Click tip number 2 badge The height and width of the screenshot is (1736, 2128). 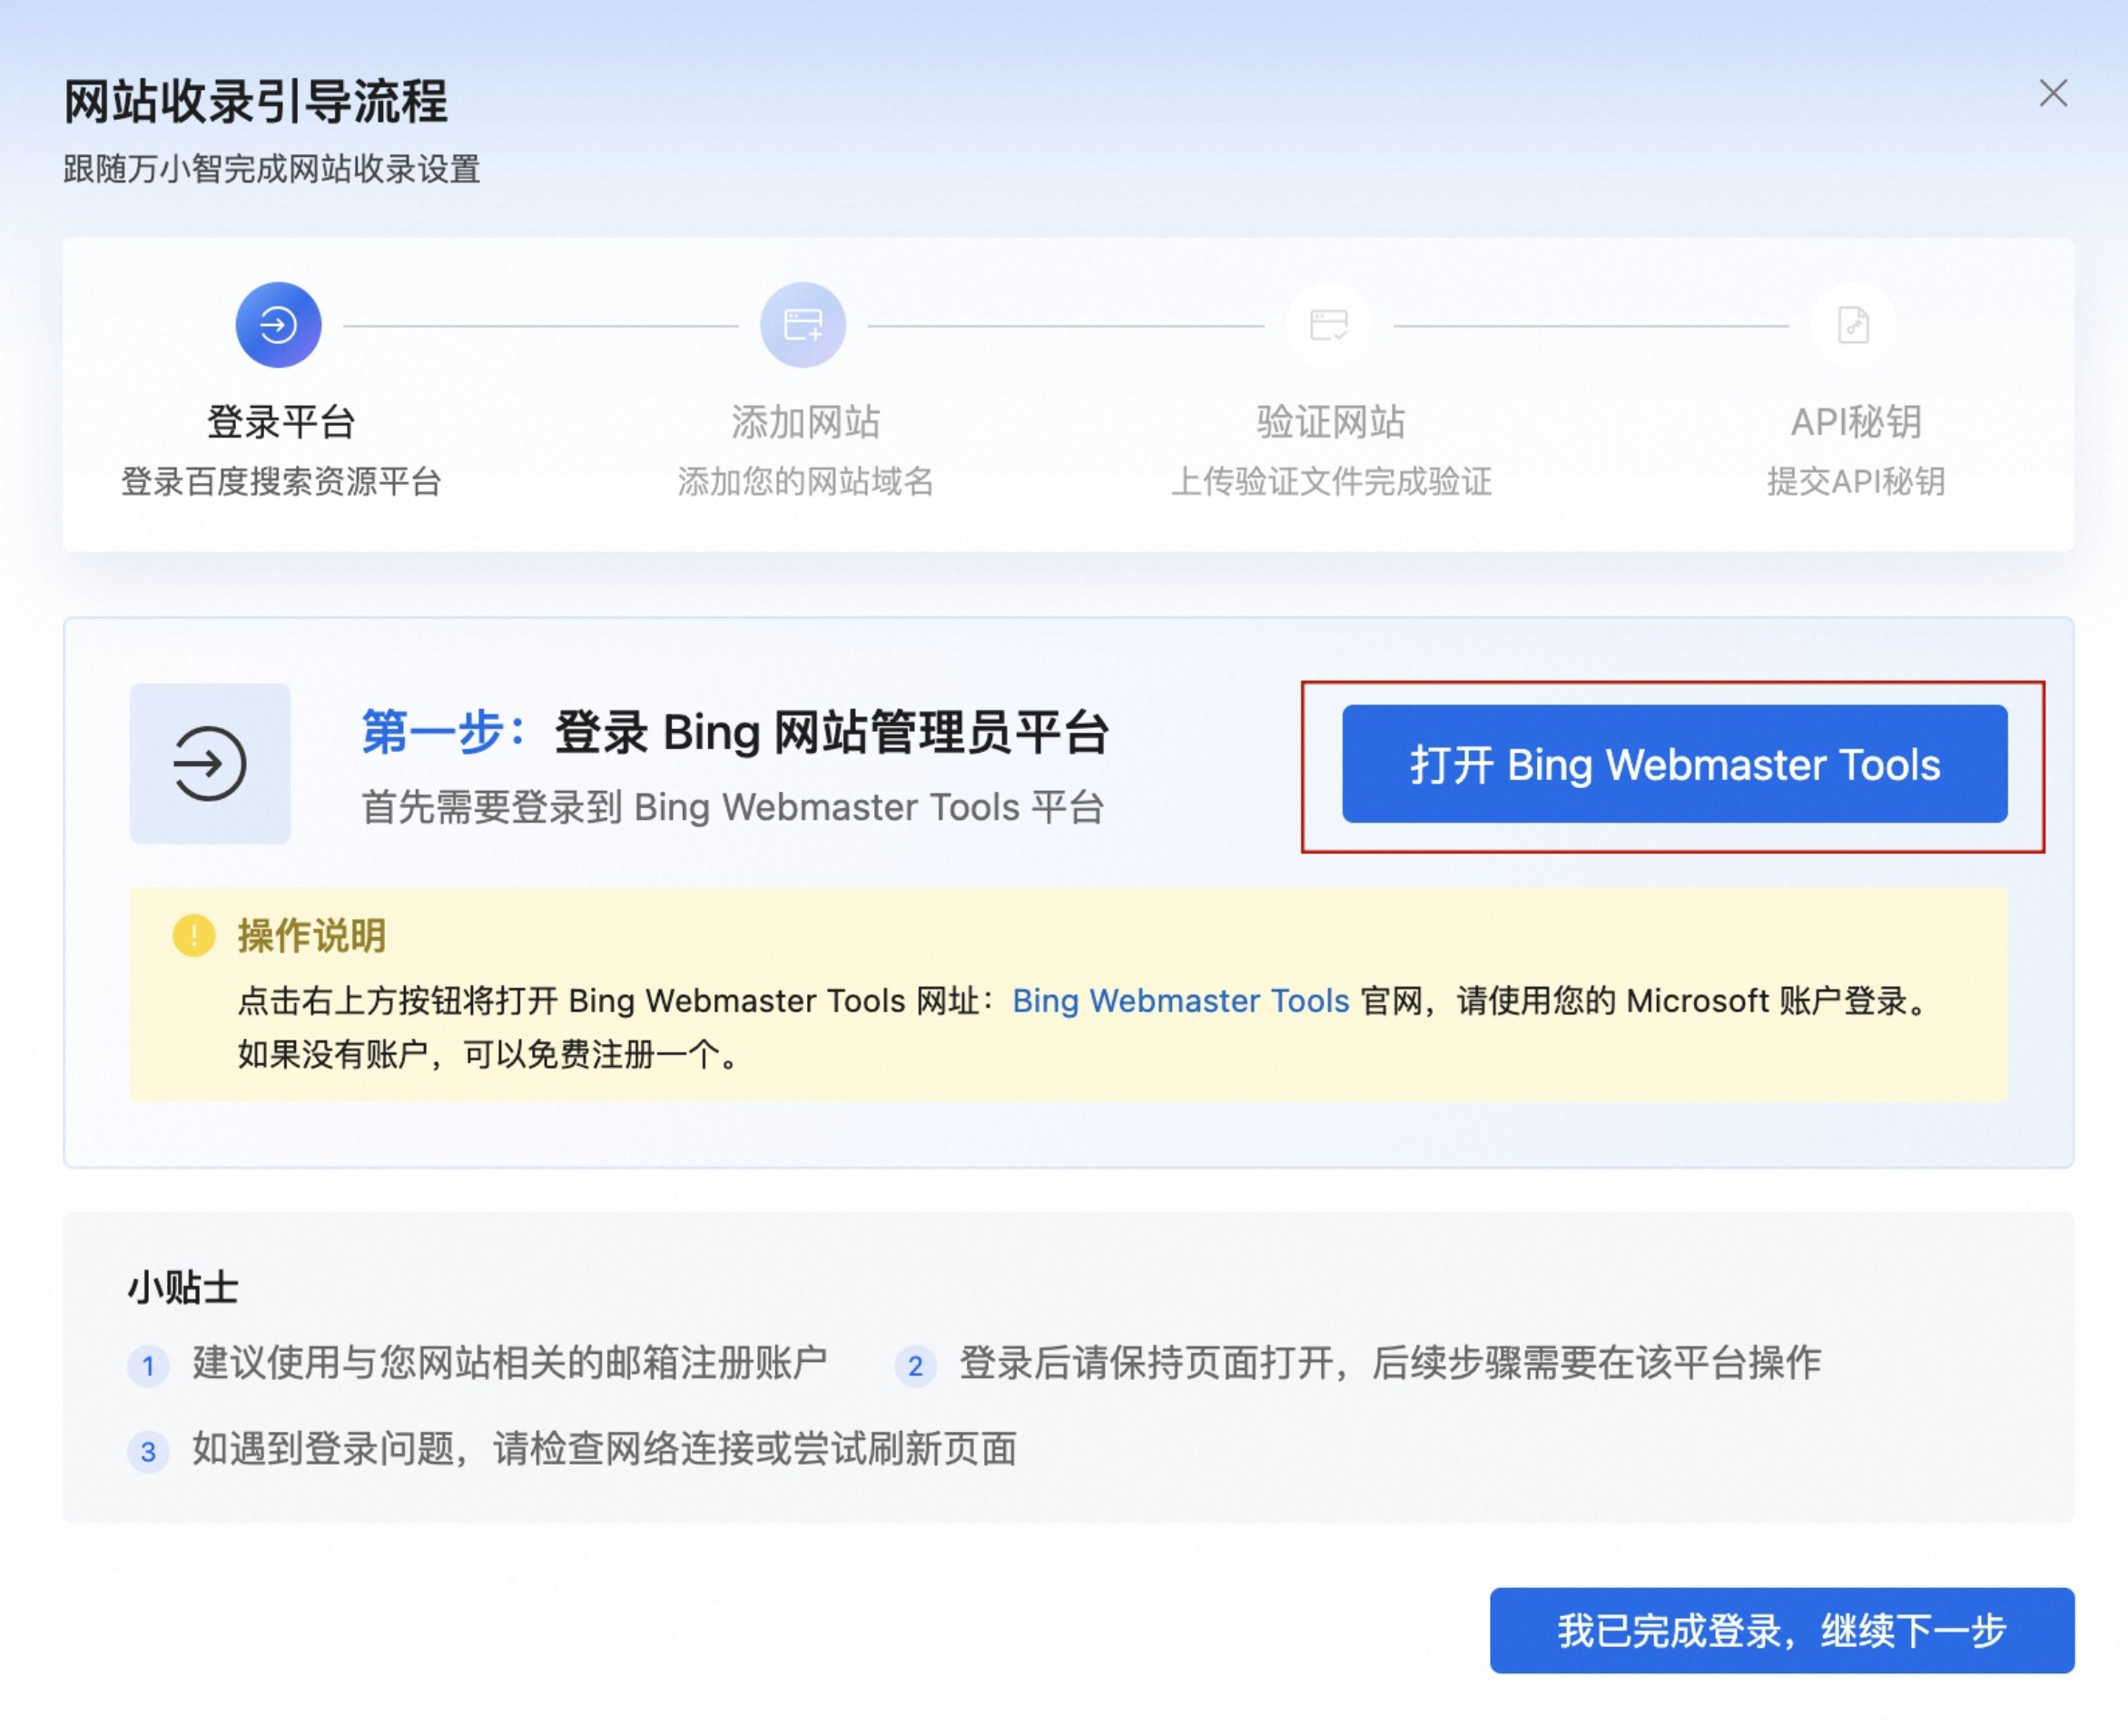(915, 1366)
